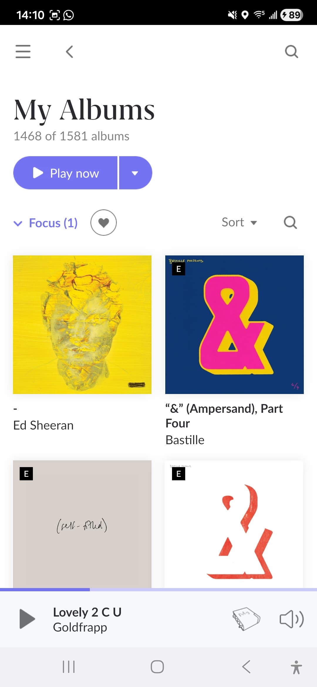Viewport: 317px width, 687px height.
Task: Expand the Focus (1) filter panel
Action: (x=46, y=223)
